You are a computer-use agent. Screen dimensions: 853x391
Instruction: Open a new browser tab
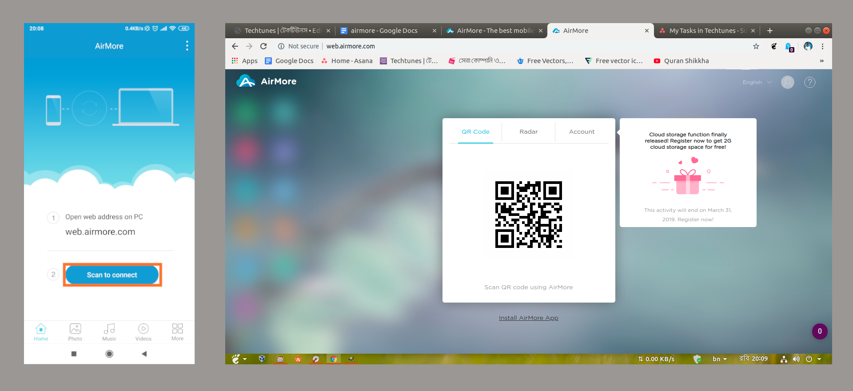click(x=770, y=31)
